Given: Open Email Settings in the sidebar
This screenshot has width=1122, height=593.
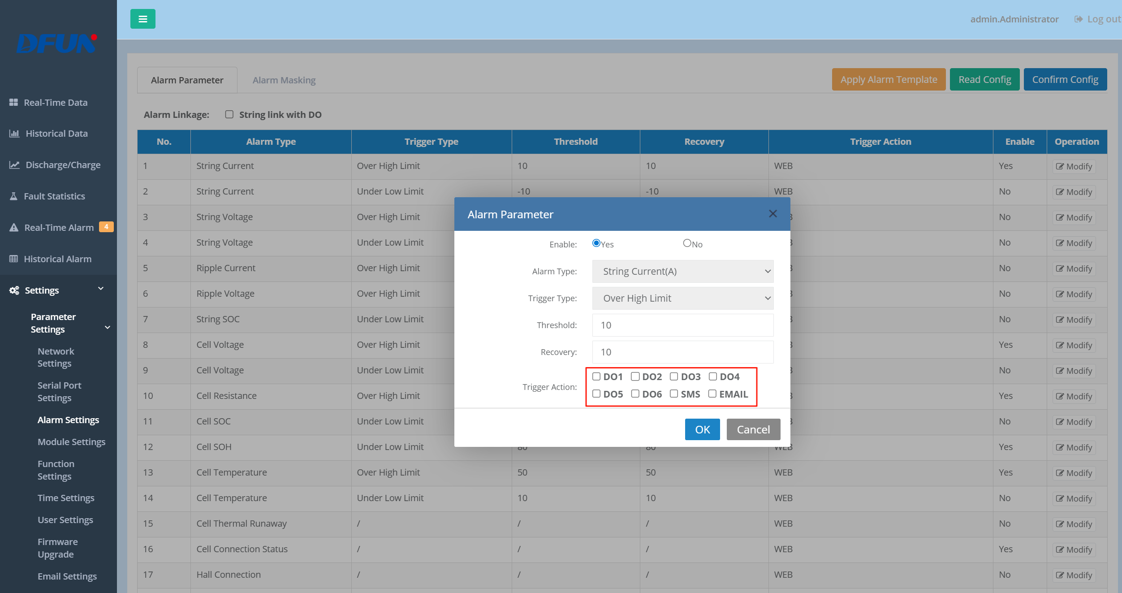Looking at the screenshot, I should click(67, 576).
